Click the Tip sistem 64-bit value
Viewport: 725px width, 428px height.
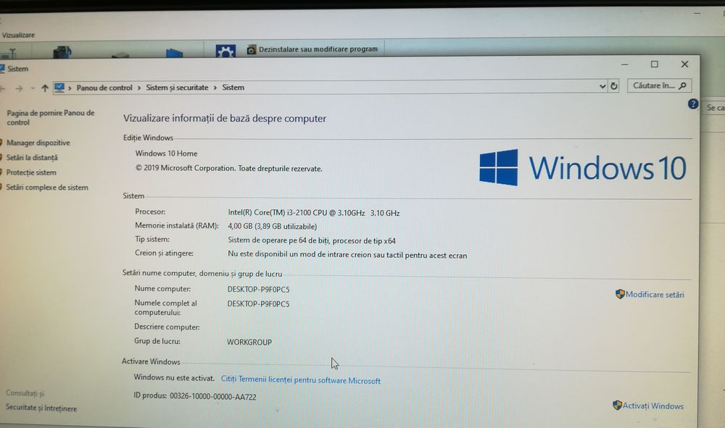[312, 240]
